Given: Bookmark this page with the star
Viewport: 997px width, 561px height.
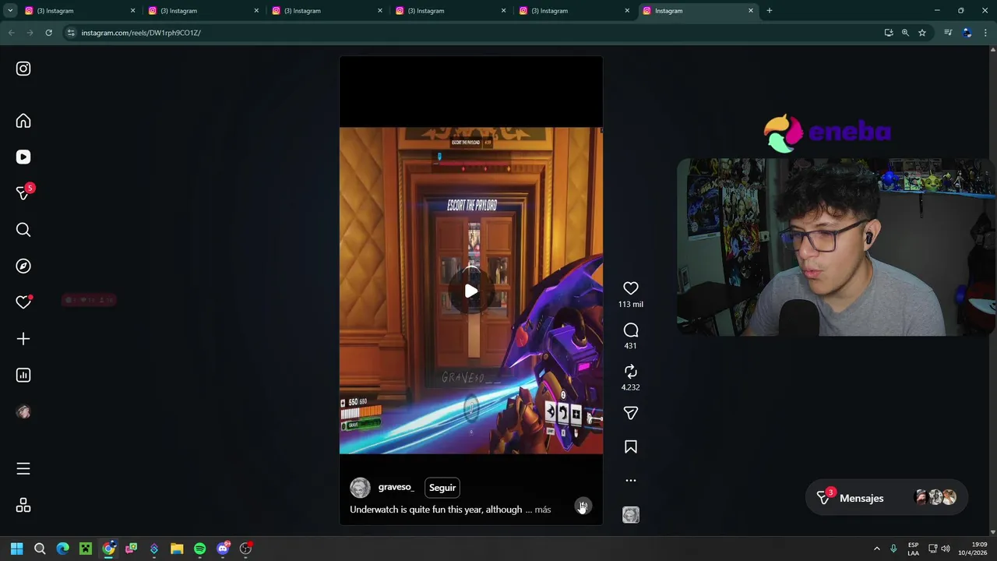Looking at the screenshot, I should pos(922,33).
